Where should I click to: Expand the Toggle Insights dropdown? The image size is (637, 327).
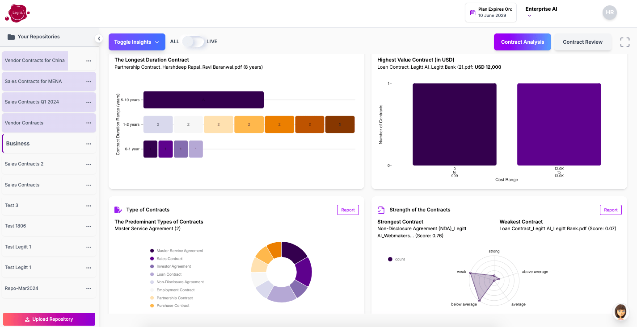click(137, 42)
